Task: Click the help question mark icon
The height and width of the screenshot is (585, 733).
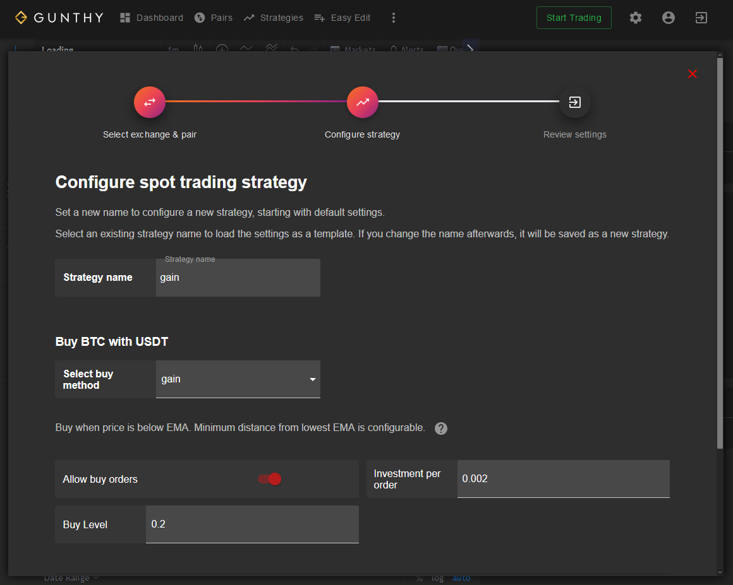Action: (441, 428)
